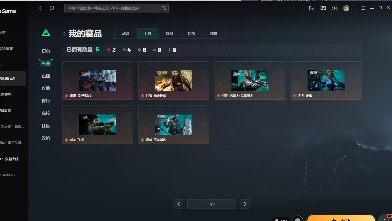
Task: Click the 已拥有数量 6 label
Action: pyautogui.click(x=83, y=50)
